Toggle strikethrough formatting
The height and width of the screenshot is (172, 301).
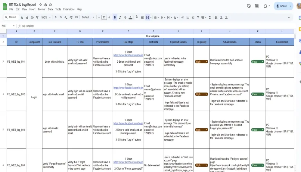(x=125, y=17)
